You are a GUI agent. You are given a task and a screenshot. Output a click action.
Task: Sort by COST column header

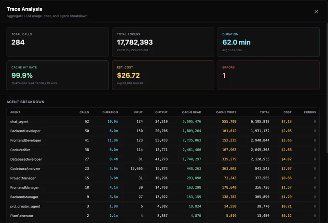pyautogui.click(x=287, y=112)
